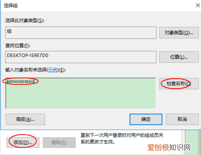Click the DESKTOP-IS9E7D0 location field

tap(81, 57)
